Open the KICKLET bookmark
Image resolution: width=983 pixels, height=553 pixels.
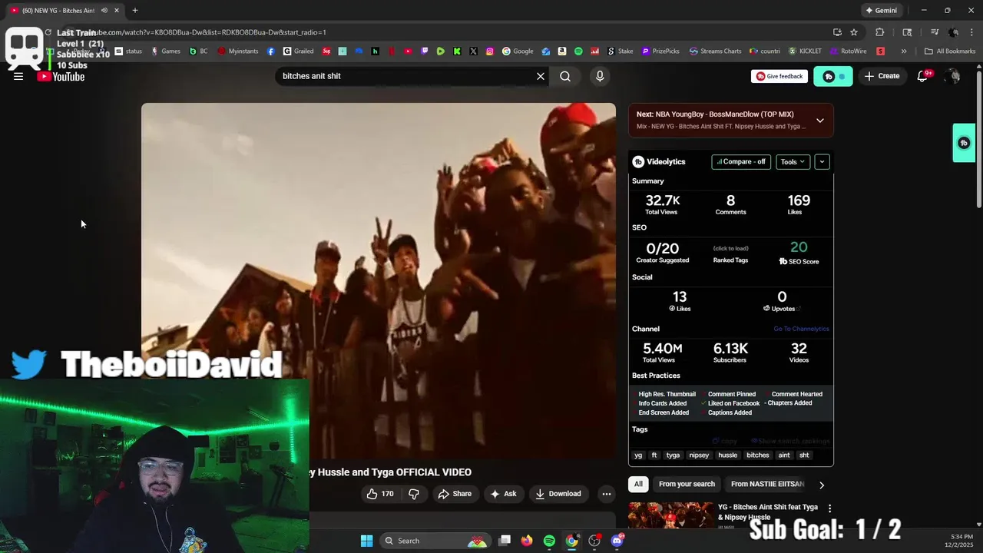[x=805, y=51]
